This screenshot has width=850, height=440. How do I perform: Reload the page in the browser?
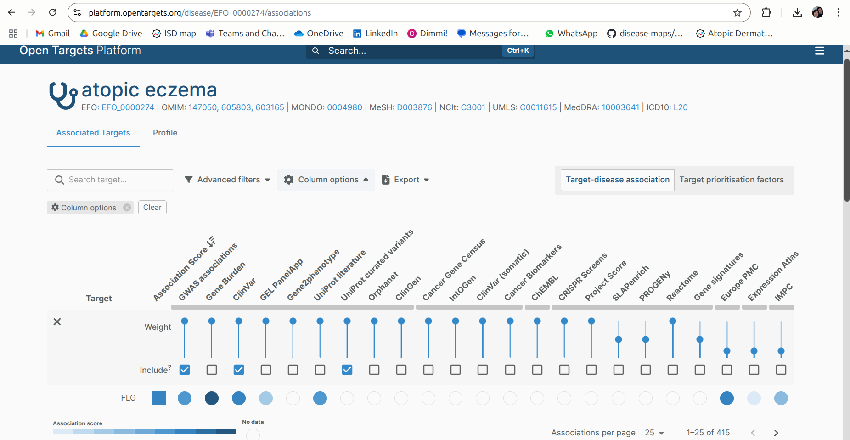coord(53,12)
